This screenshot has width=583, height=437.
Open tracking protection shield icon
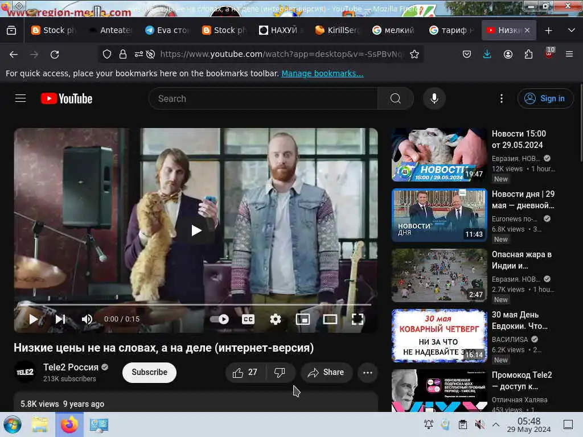coord(107,54)
